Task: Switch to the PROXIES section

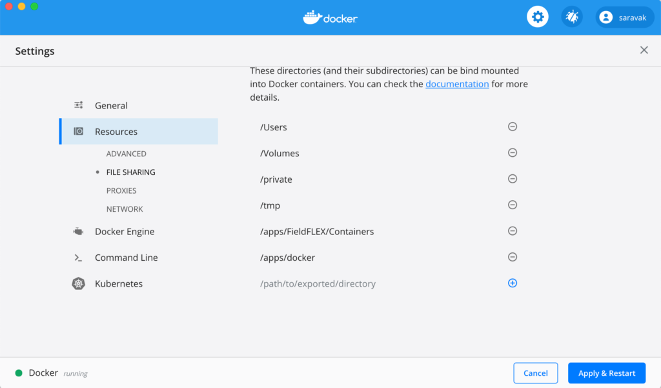Action: [121, 190]
